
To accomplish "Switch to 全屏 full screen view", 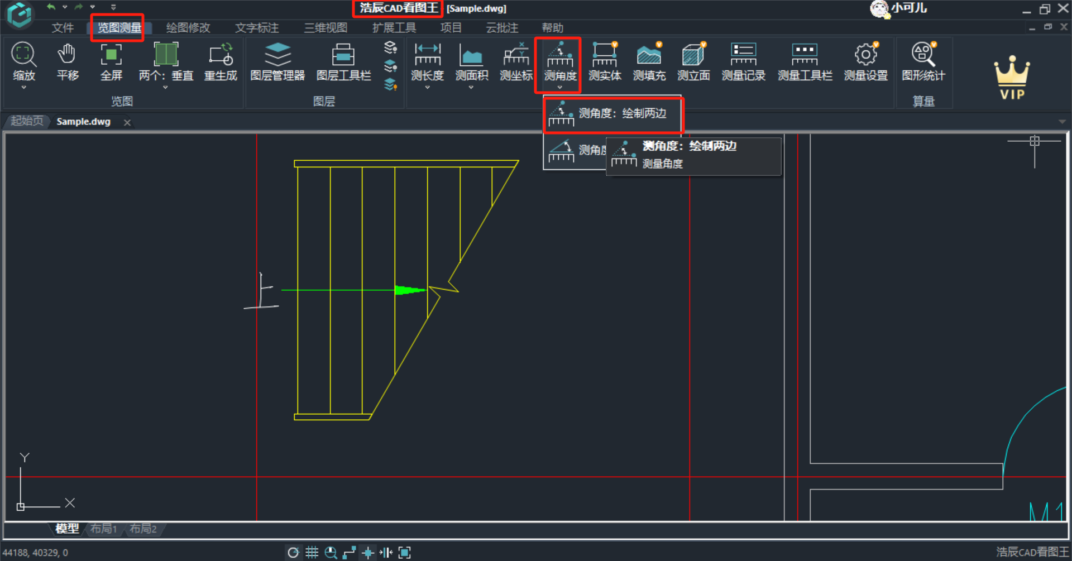I will 111,61.
